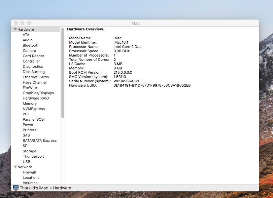This screenshot has height=198, width=273.
Task: Select Thunderbolt in sidebar
Action: pyautogui.click(x=33, y=156)
